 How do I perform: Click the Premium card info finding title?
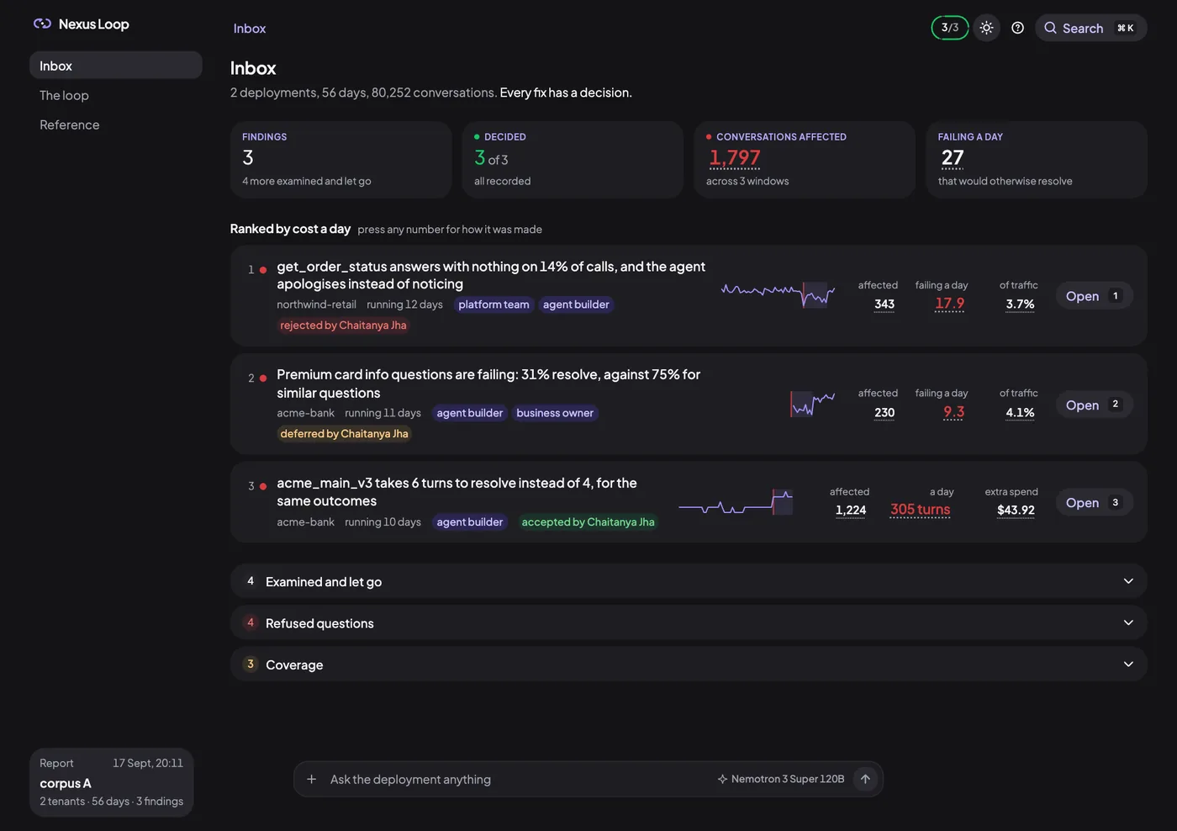click(488, 384)
